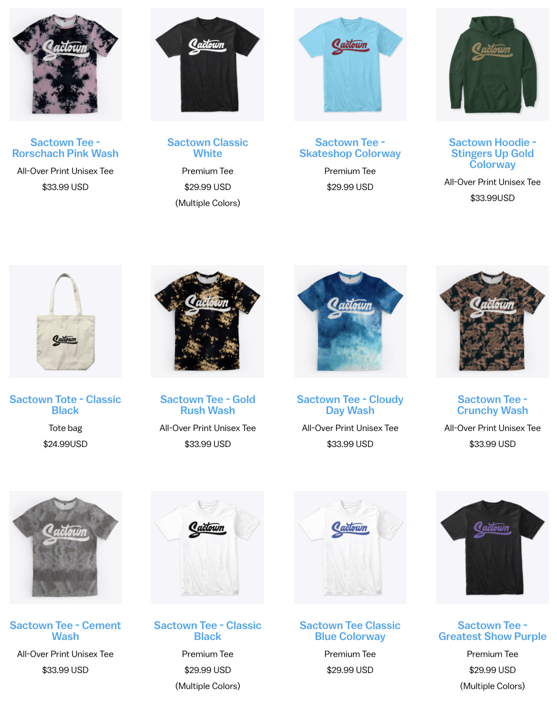Screen dimensions: 557x703
Task: Open the black Sactown Classic White tee image
Action: coord(207,64)
